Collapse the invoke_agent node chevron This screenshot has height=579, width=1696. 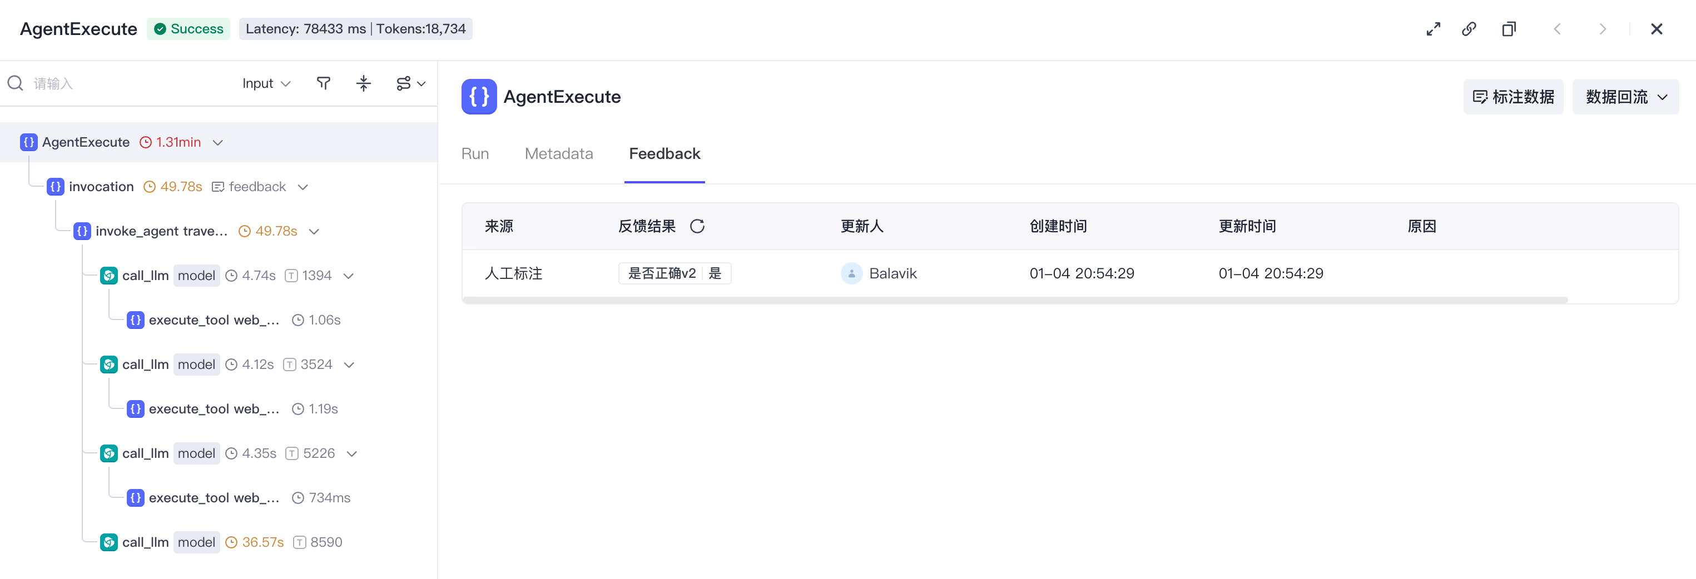coord(314,232)
